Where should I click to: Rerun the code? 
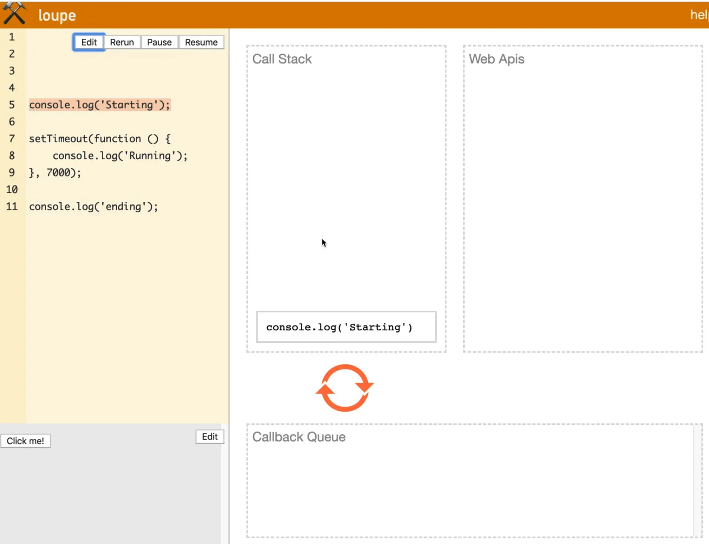(122, 42)
